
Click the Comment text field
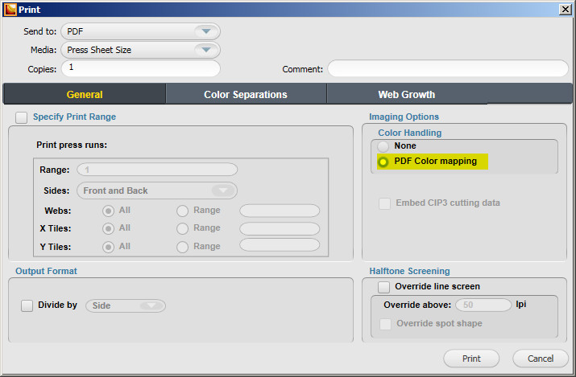(448, 68)
